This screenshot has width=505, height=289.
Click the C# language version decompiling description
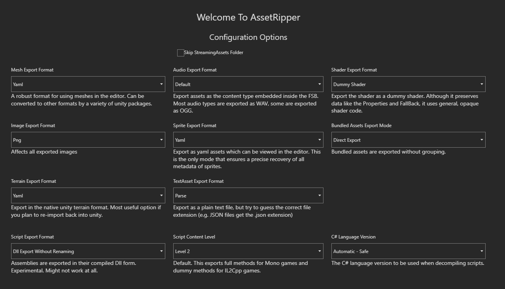pos(408,263)
